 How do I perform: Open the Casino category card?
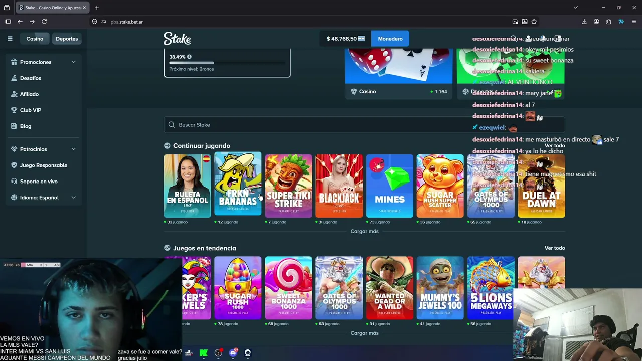[399, 74]
